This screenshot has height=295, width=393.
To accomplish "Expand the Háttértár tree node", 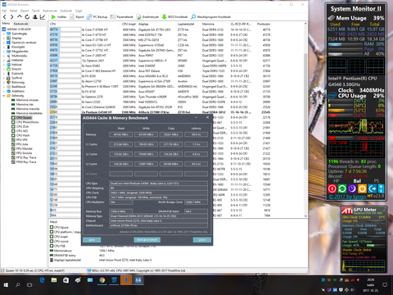I will pyautogui.click(x=4, y=60).
